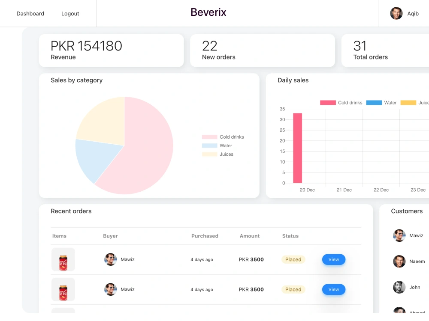Select customer name Naeem

[x=417, y=262]
